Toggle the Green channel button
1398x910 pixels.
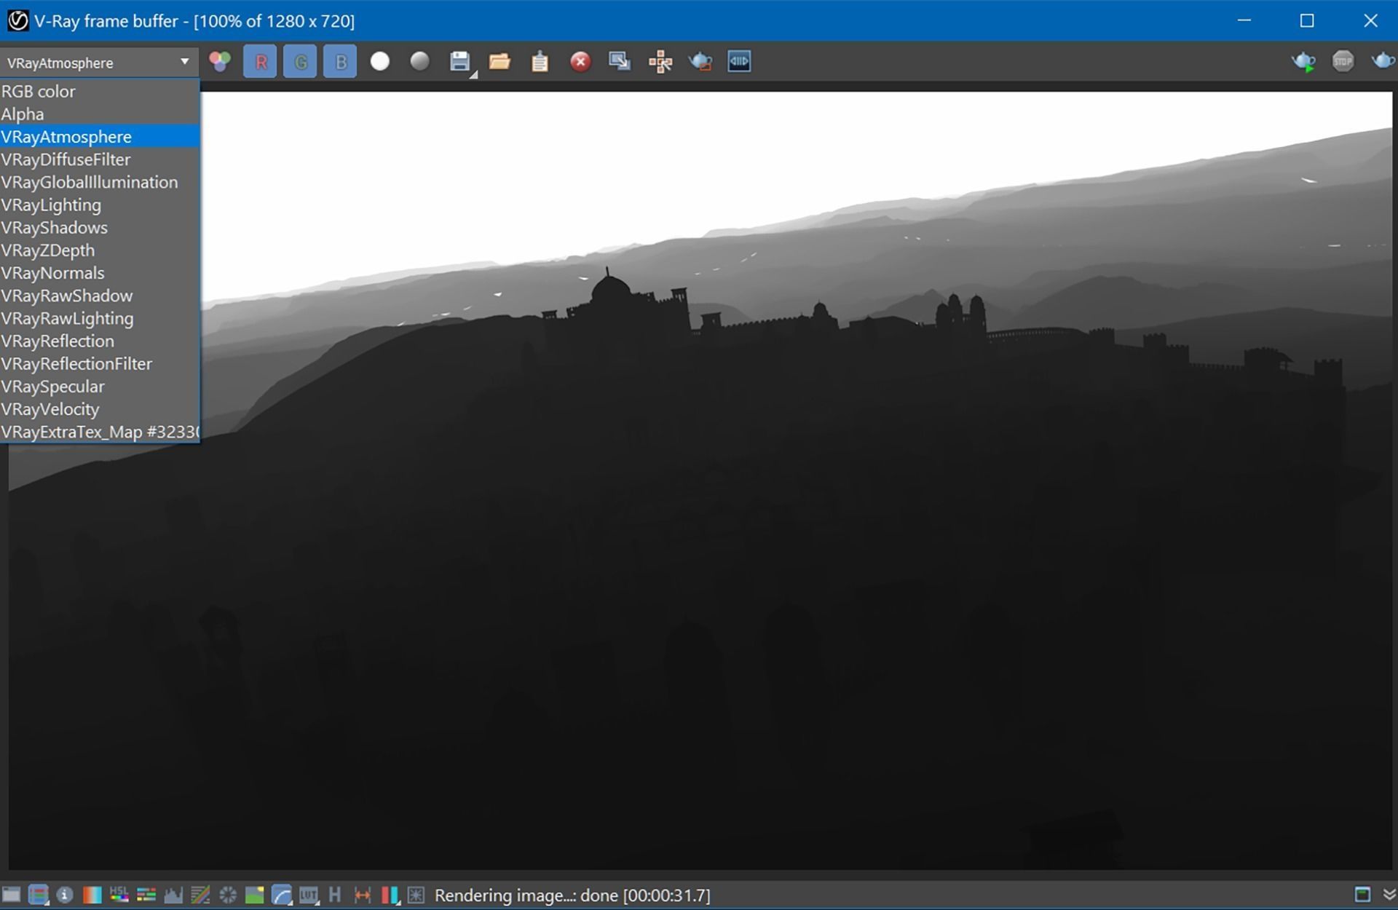pos(300,62)
